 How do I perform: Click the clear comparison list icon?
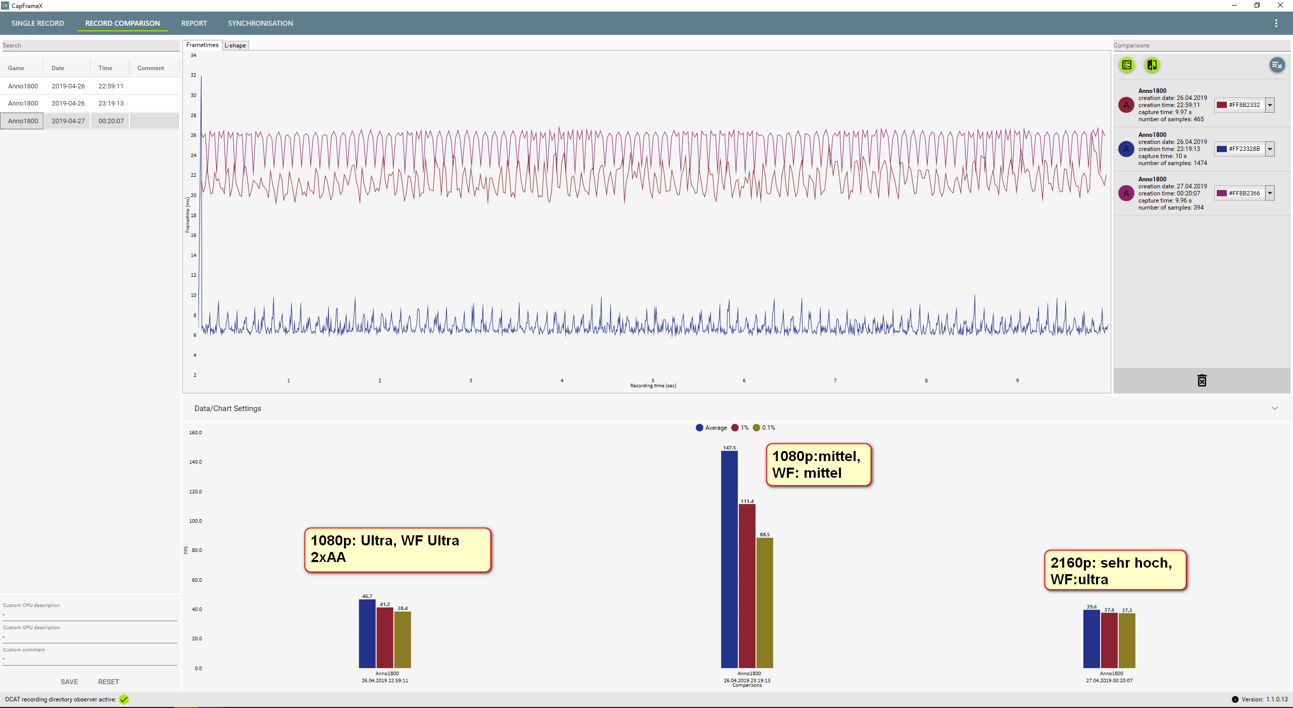coord(1277,65)
